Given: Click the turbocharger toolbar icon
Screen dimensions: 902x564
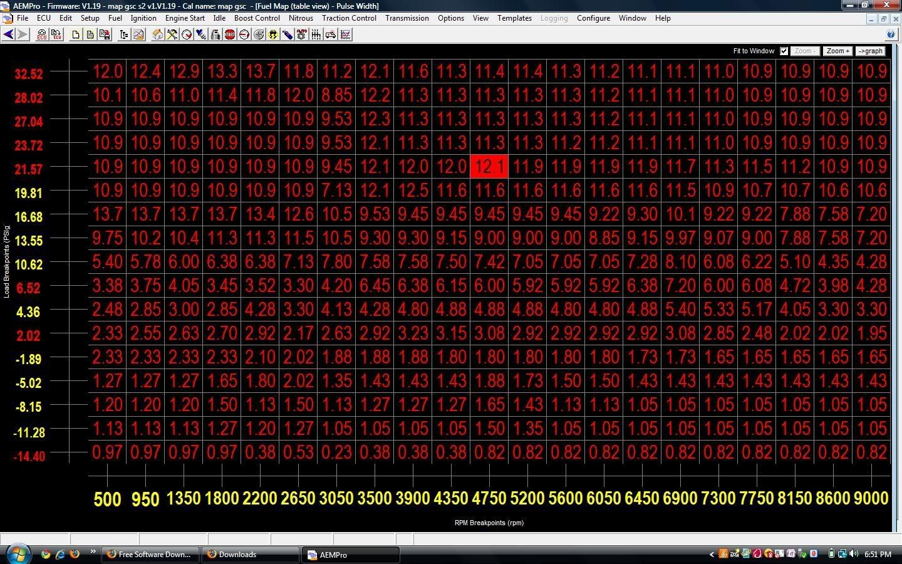Looking at the screenshot, I should 259,34.
